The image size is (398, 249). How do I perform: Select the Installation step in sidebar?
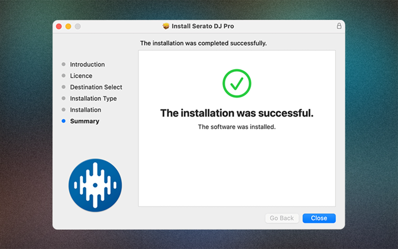pos(86,110)
